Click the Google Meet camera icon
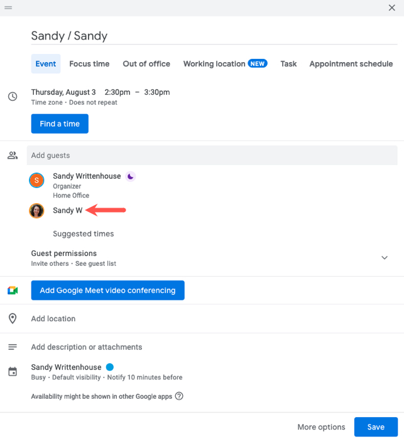This screenshot has height=439, width=404. coord(13,290)
